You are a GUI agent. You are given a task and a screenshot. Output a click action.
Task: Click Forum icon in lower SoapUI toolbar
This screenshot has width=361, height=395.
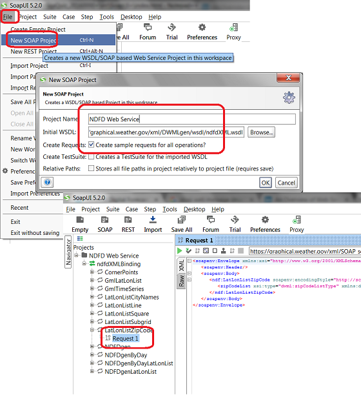(211, 219)
